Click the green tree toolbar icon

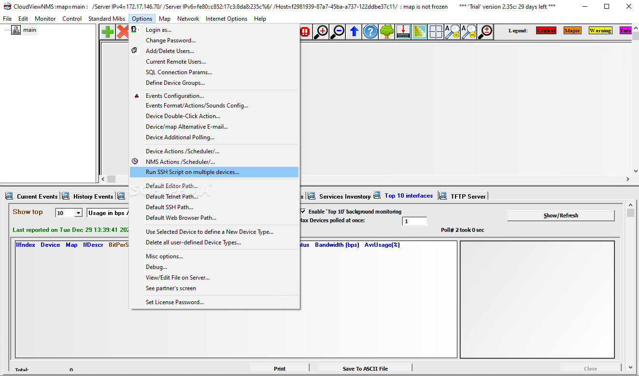387,32
